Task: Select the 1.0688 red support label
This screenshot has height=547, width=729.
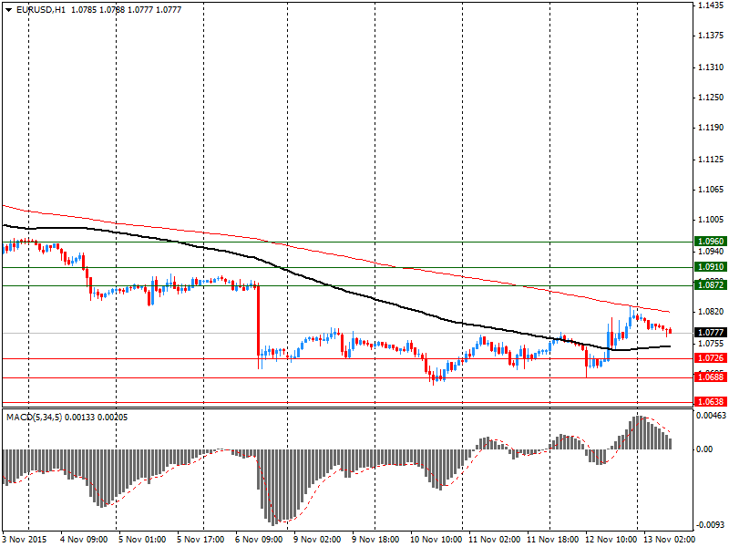Action: (x=711, y=377)
